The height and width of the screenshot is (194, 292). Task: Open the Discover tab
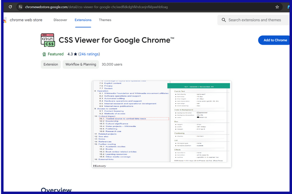click(x=60, y=20)
